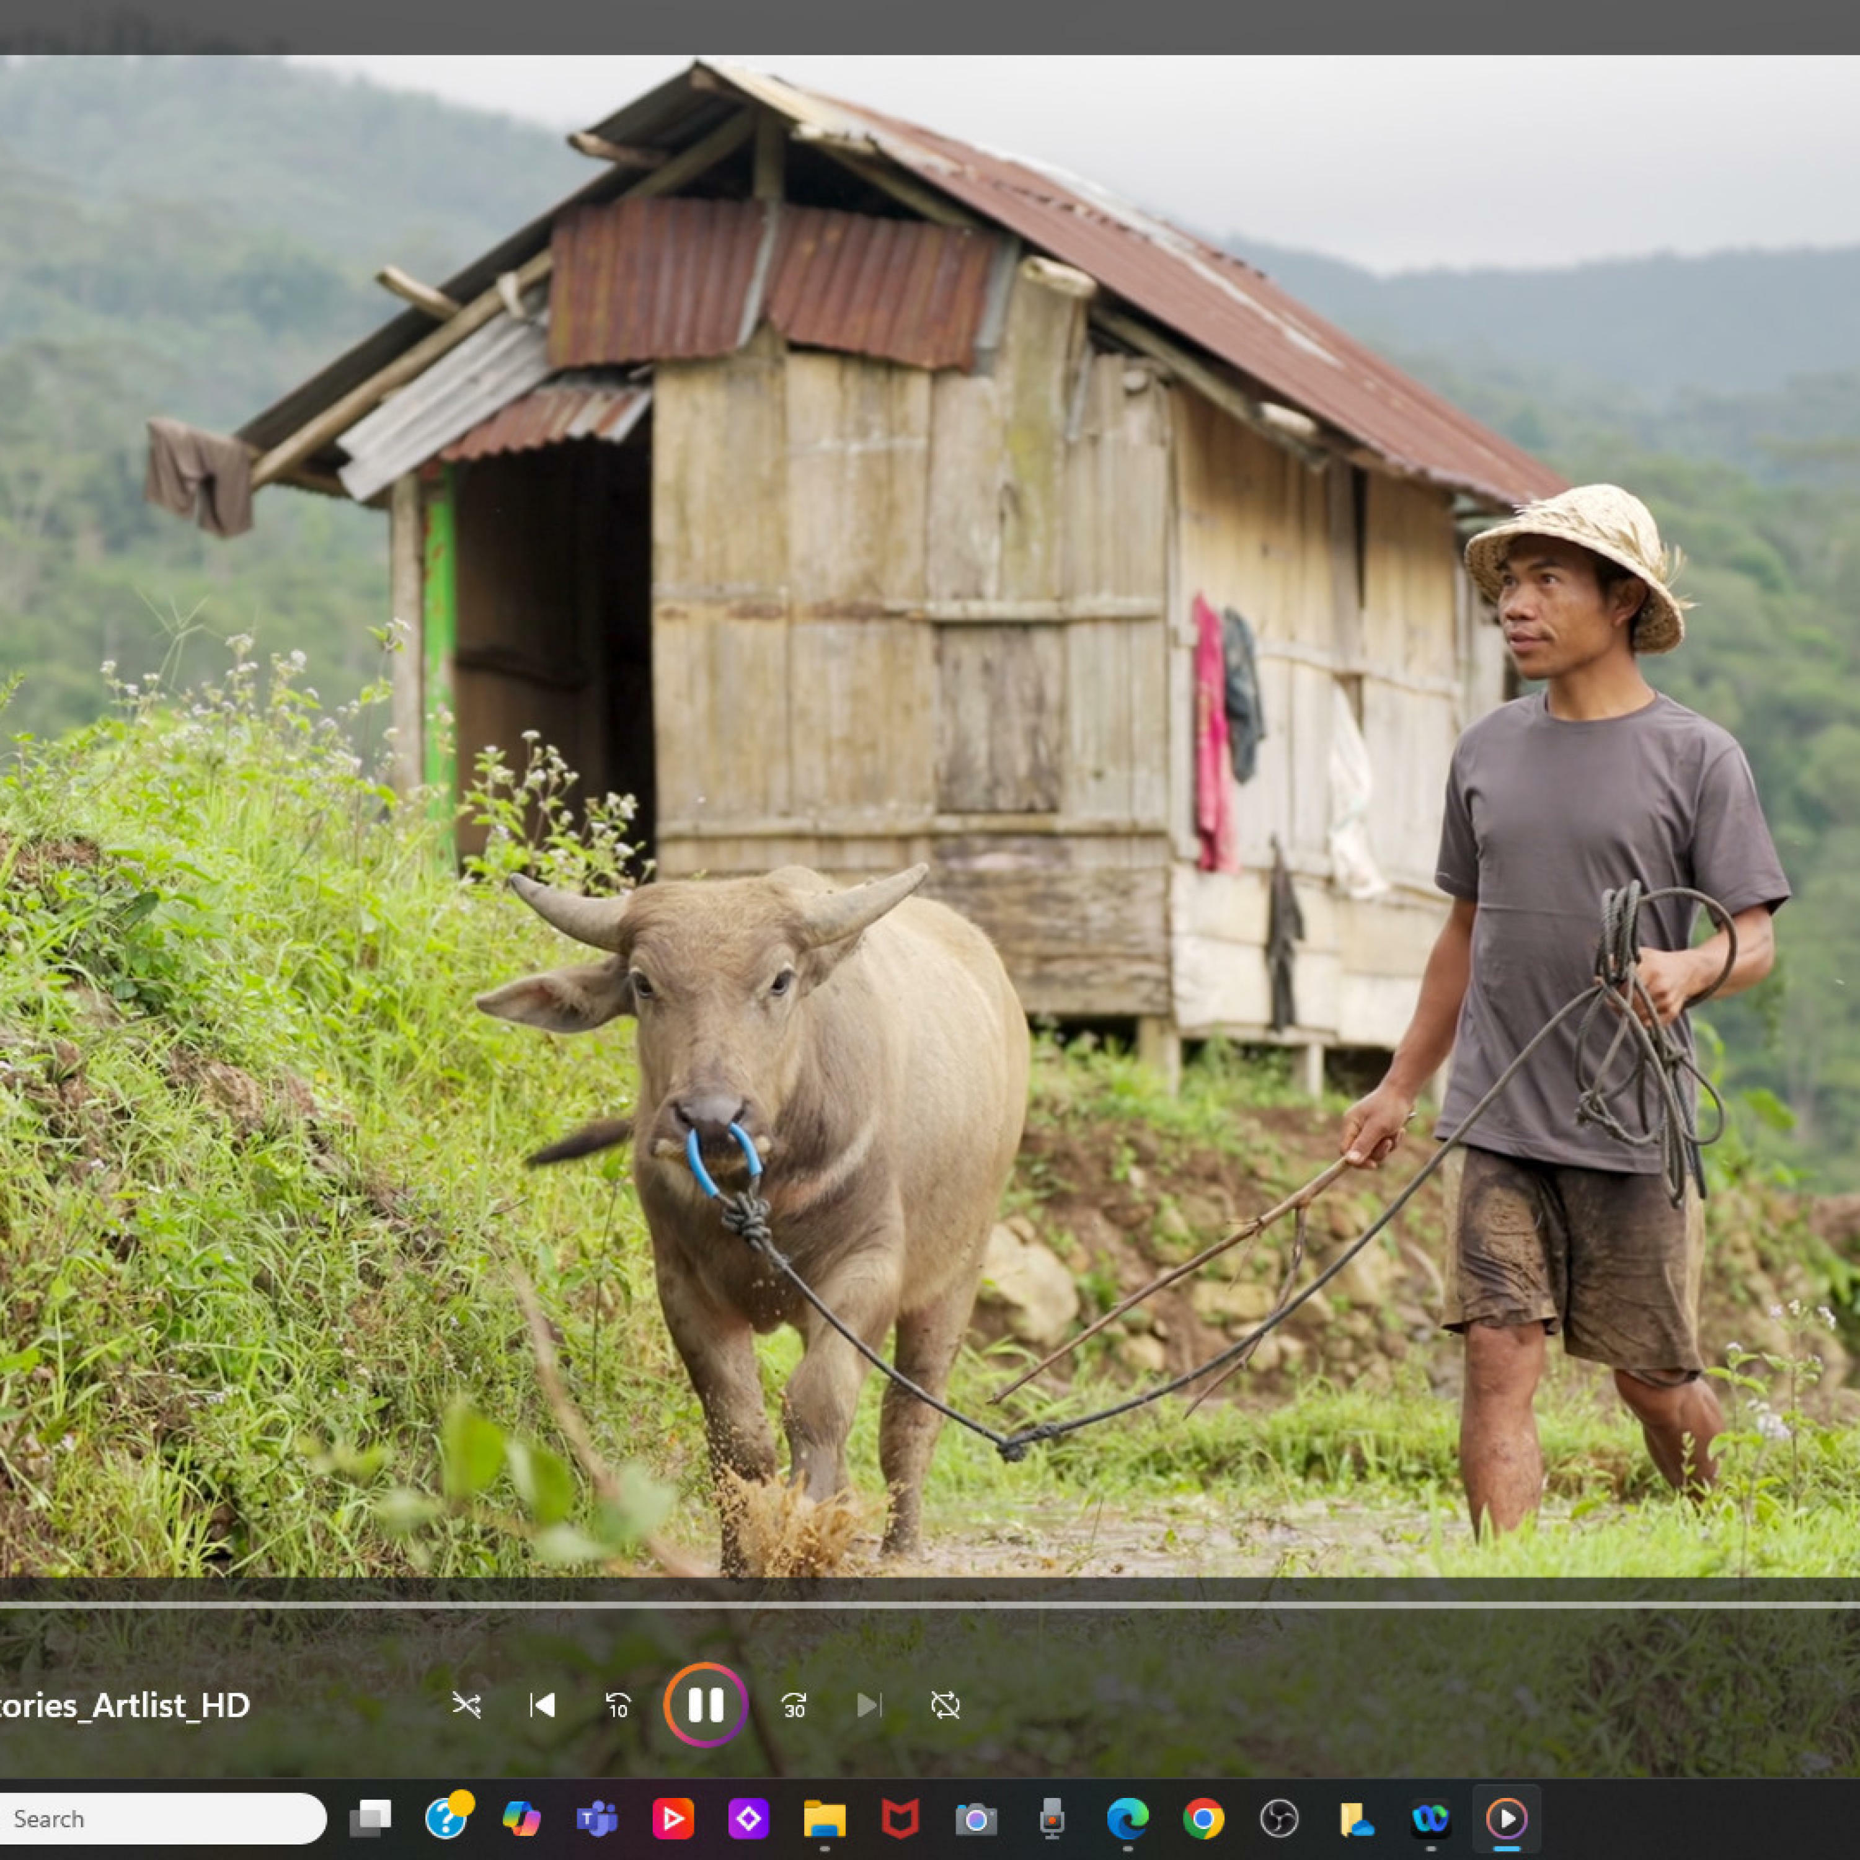This screenshot has height=1860, width=1860.
Task: Pause the playing video
Action: click(705, 1705)
